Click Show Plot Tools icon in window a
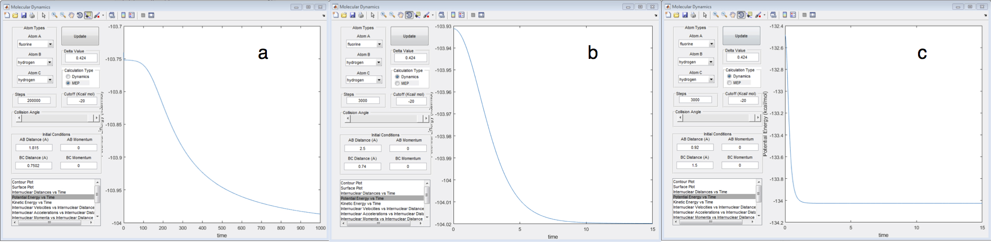This screenshot has height=242, width=991. [x=151, y=15]
